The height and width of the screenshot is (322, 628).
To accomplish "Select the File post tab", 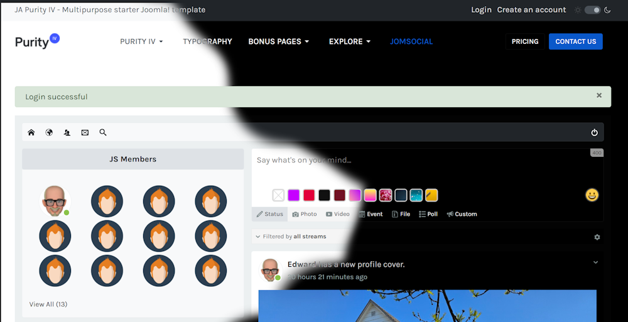I will pyautogui.click(x=401, y=214).
